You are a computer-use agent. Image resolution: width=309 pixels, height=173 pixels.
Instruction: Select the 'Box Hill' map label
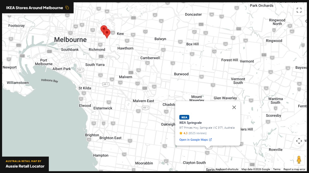coord(193,44)
